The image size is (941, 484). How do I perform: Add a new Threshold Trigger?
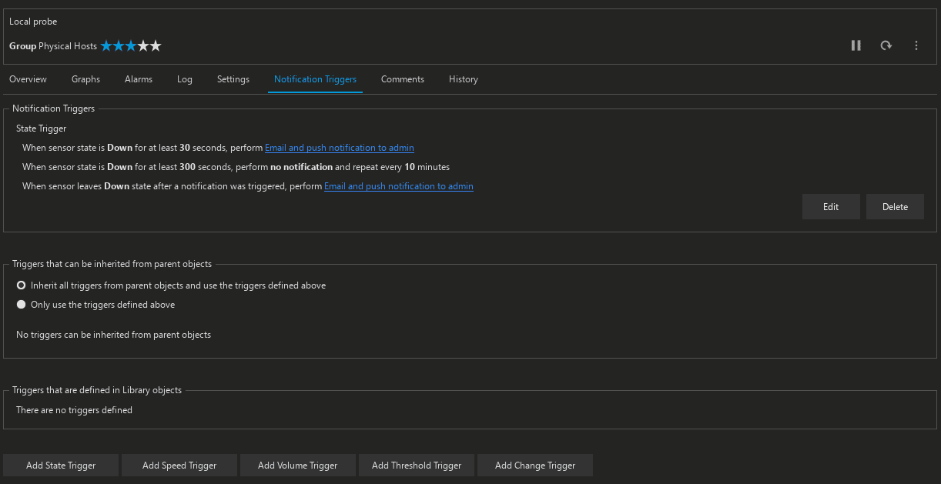tap(417, 466)
